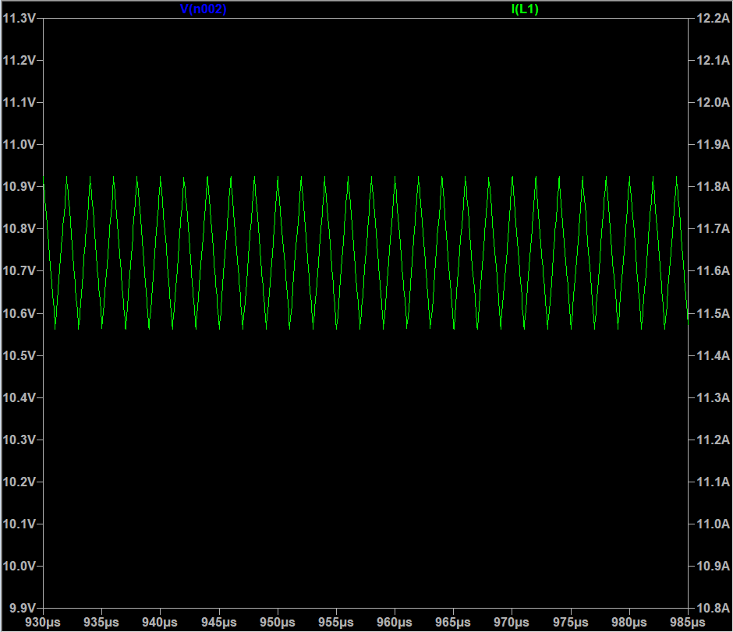Click the 12.1A right axis label
The height and width of the screenshot is (632, 733).
[x=714, y=60]
